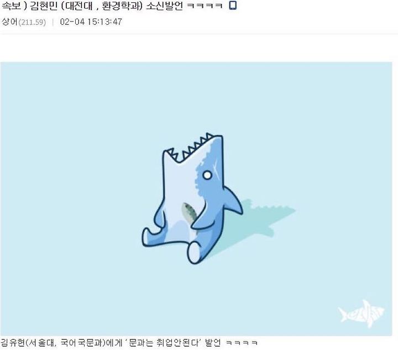Image resolution: width=398 pixels, height=350 pixels.
Task: Open the post title starting with 속보
Action: pyautogui.click(x=112, y=6)
